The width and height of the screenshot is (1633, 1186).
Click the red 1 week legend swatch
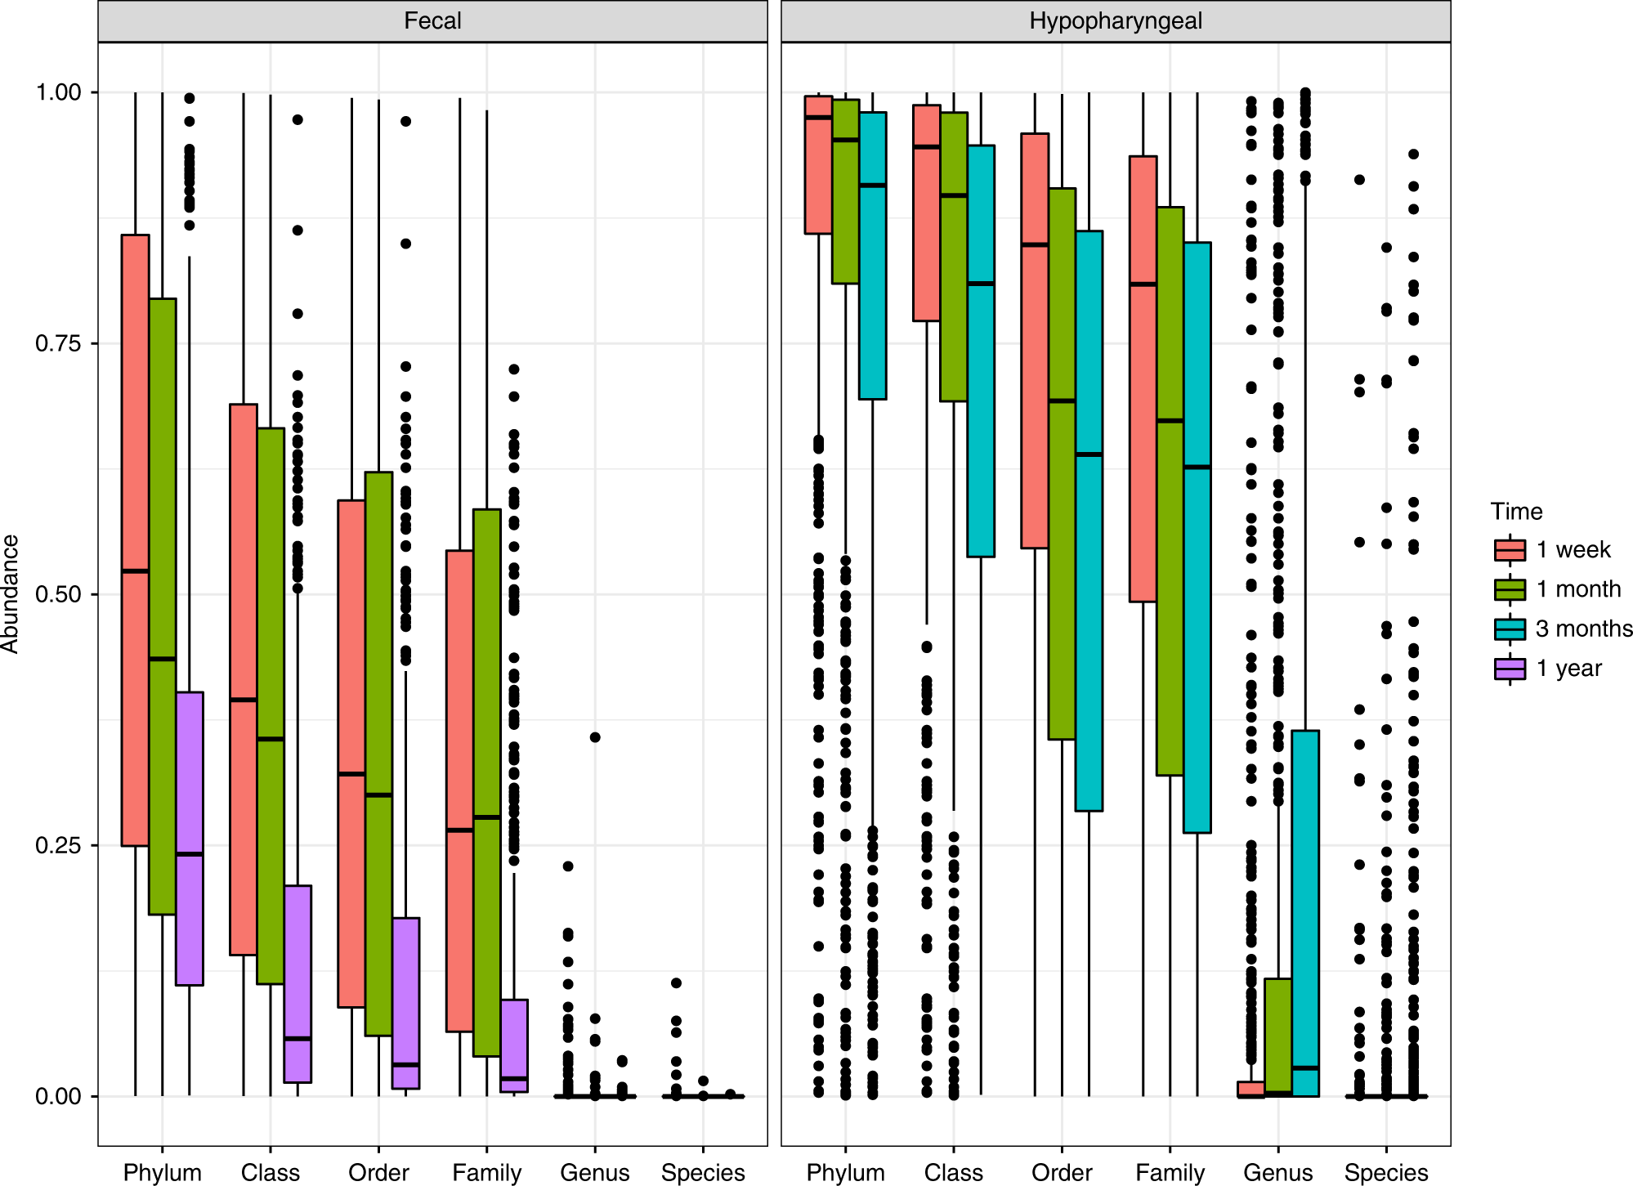(1509, 550)
